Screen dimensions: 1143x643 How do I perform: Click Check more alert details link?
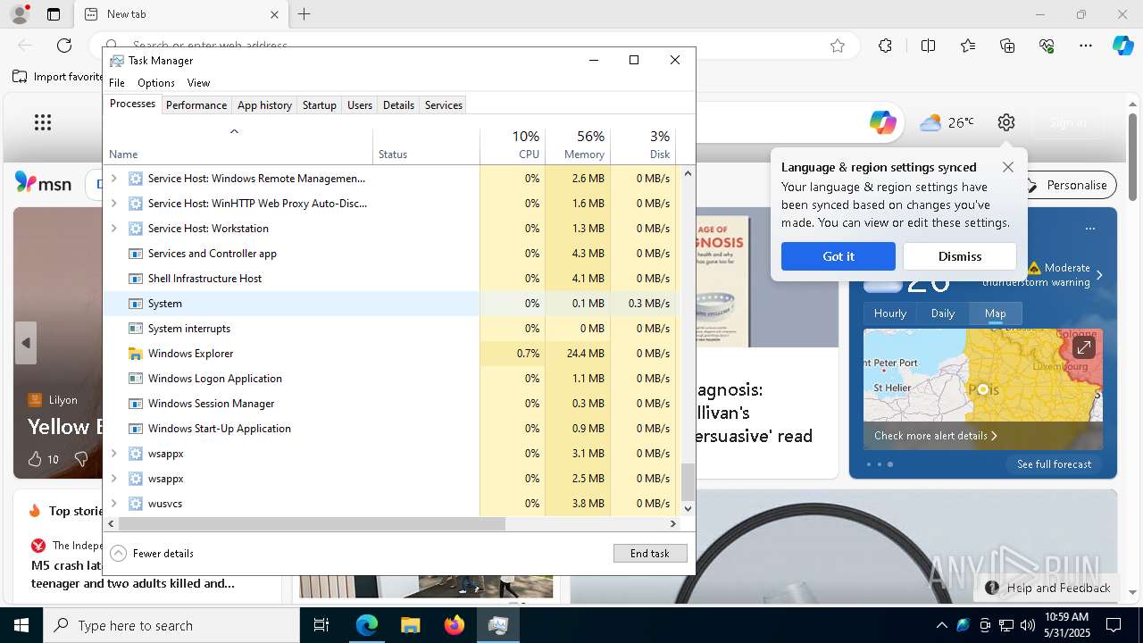[936, 436]
